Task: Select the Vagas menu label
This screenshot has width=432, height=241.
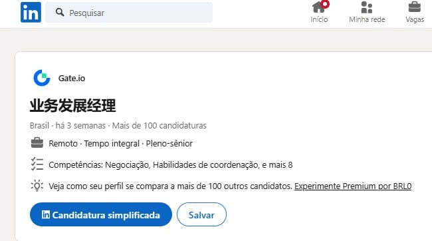Action: tap(415, 19)
